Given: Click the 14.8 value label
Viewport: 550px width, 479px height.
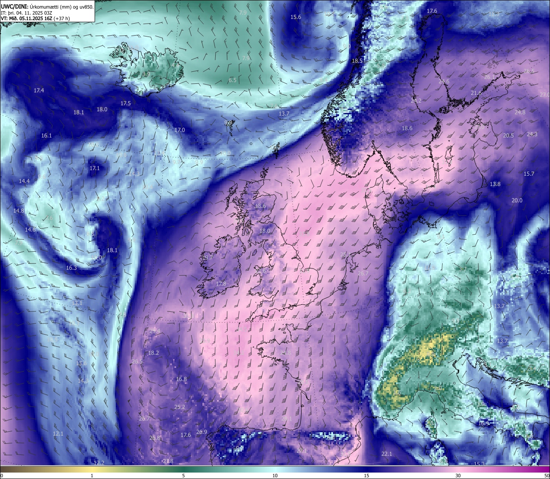Looking at the screenshot, I should (18, 211).
